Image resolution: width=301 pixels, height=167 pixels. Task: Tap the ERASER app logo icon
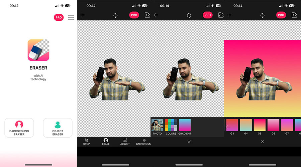[38, 50]
